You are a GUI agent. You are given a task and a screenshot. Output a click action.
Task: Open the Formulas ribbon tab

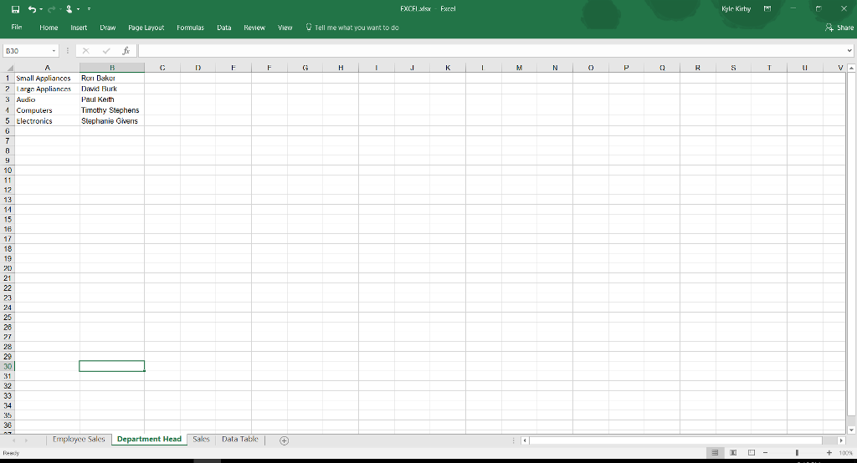[190, 28]
